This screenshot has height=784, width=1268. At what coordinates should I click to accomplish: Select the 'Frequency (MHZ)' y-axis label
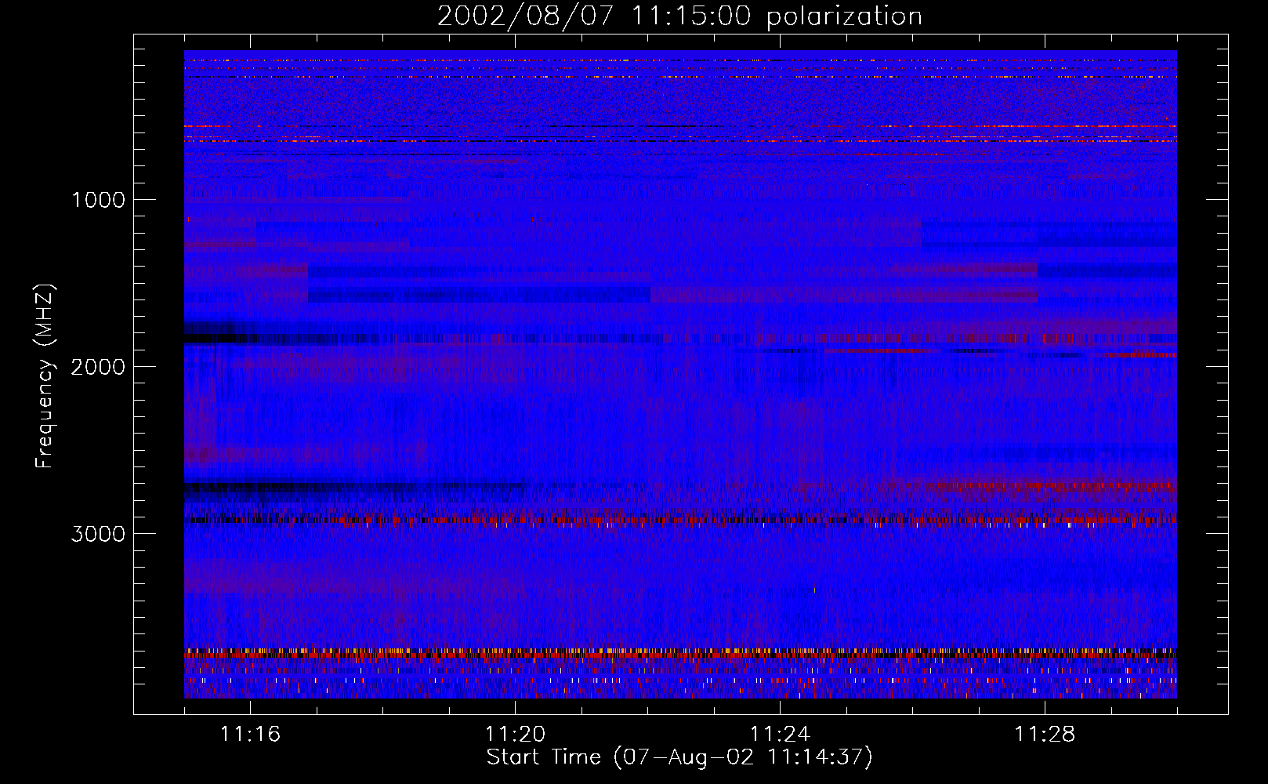[45, 376]
